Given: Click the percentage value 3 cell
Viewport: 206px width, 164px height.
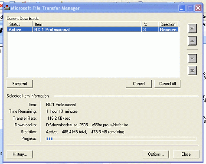Looking at the screenshot, I should 150,30.
